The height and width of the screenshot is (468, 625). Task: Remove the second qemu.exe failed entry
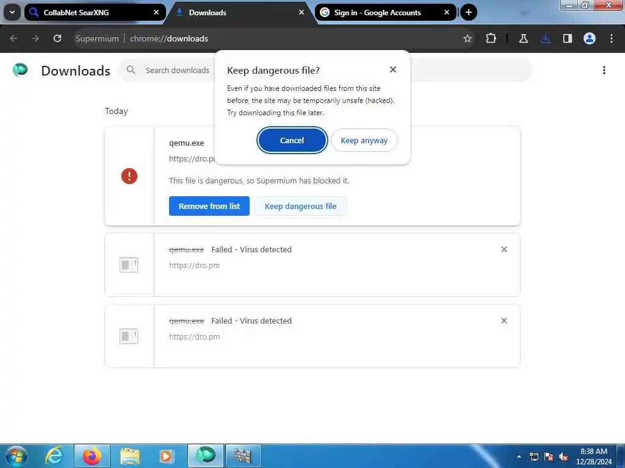[x=504, y=249]
